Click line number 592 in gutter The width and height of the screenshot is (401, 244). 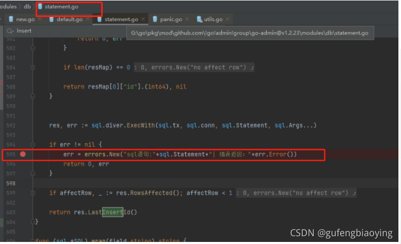11,126
